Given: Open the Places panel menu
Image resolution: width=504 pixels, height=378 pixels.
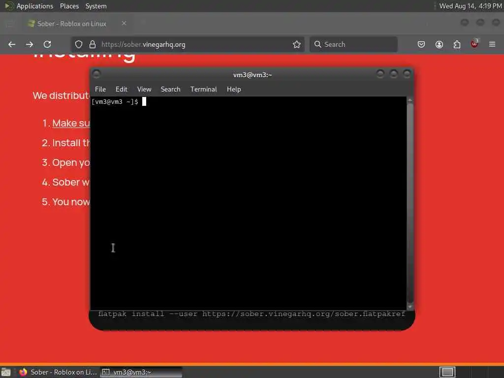Looking at the screenshot, I should tap(69, 6).
